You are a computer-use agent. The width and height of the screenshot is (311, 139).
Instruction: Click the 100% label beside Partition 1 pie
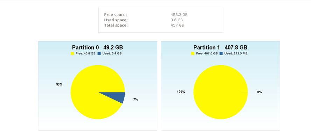click(181, 92)
